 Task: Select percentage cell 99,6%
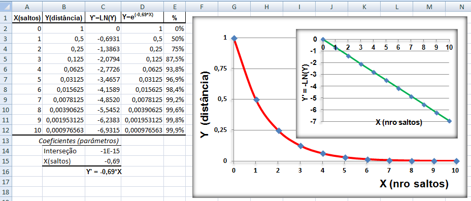click(175, 110)
